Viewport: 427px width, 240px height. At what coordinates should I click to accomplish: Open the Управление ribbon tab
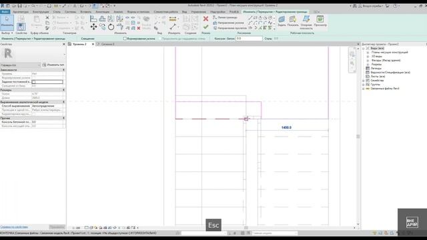click(x=198, y=12)
